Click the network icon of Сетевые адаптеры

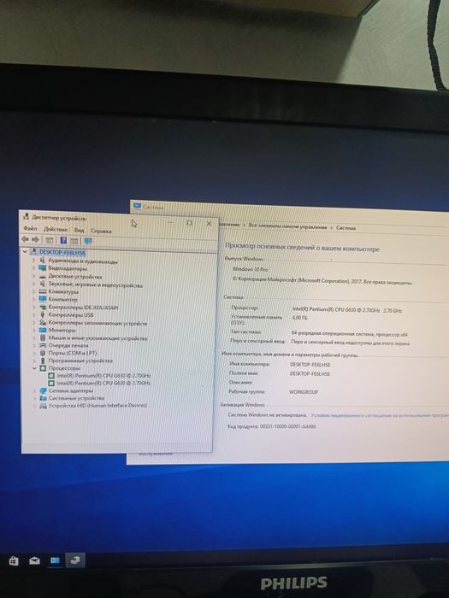[43, 390]
